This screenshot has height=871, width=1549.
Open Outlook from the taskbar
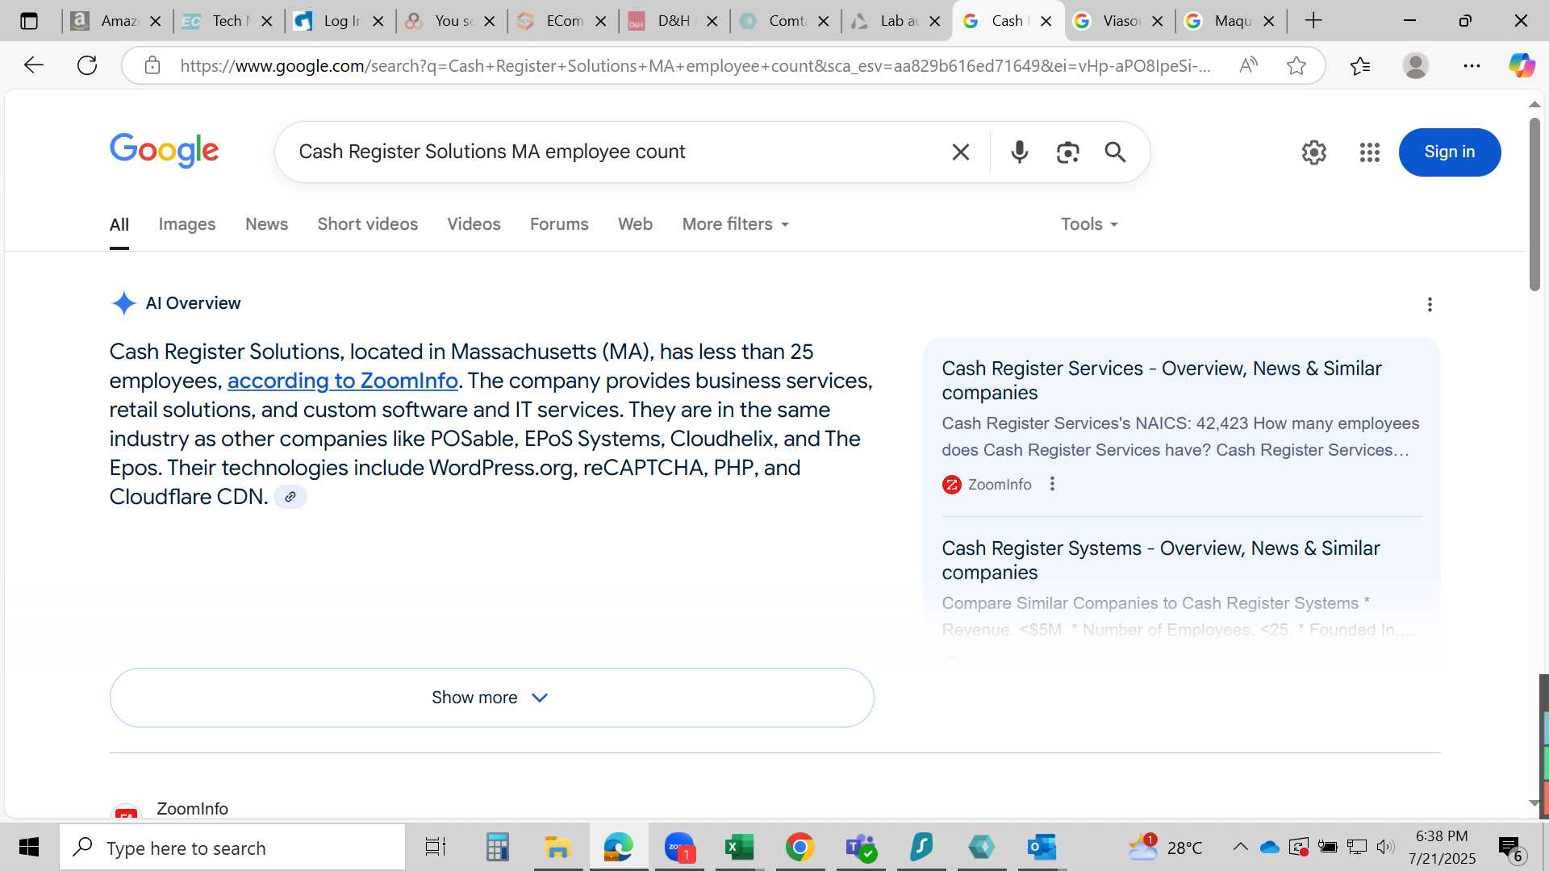(x=1042, y=847)
